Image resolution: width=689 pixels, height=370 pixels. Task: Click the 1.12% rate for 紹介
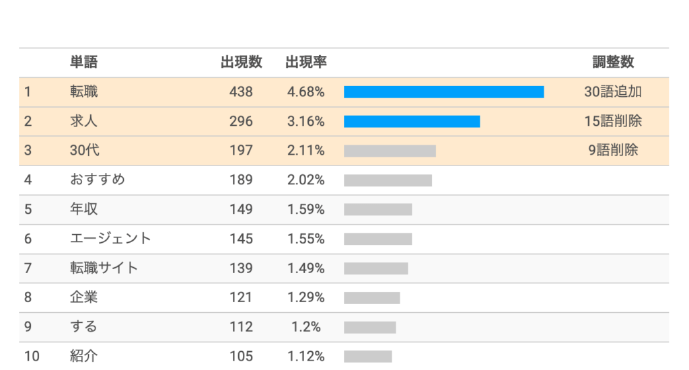305,356
